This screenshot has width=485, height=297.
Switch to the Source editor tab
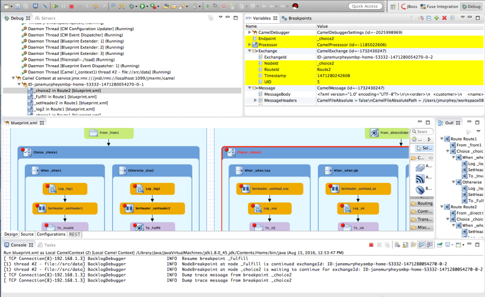tap(27, 235)
